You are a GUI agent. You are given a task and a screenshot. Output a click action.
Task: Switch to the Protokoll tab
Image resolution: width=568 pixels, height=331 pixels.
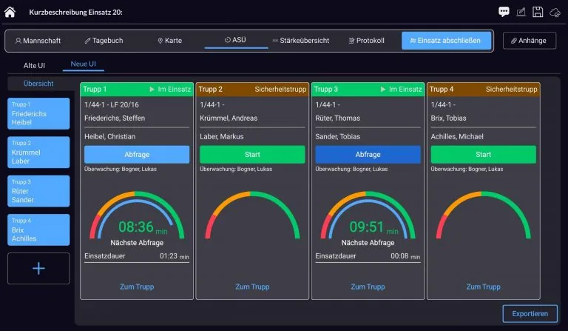click(x=366, y=41)
